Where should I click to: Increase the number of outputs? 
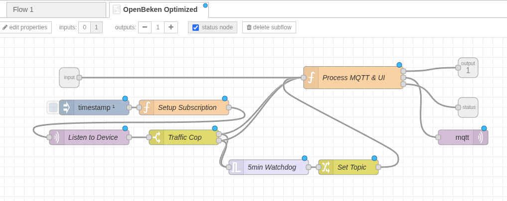(171, 27)
